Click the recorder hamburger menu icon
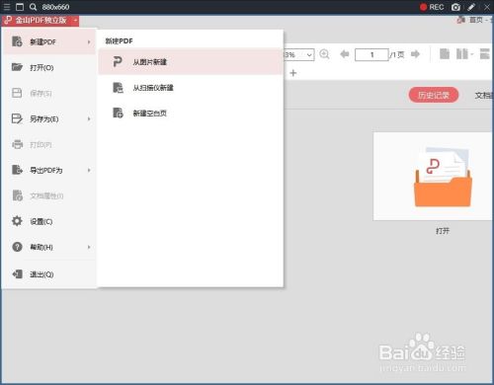This screenshot has width=494, height=385. click(7, 7)
